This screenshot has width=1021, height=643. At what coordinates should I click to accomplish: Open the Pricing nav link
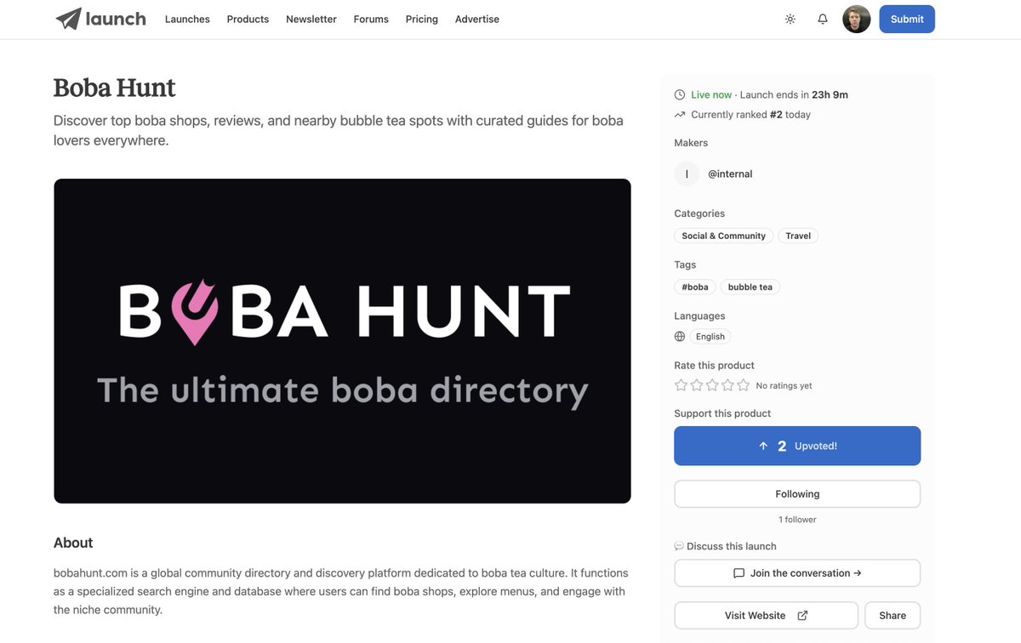point(422,19)
